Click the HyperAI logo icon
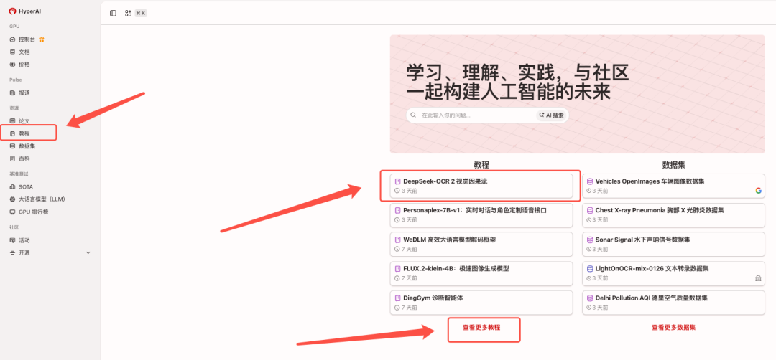The image size is (776, 360). point(12,11)
